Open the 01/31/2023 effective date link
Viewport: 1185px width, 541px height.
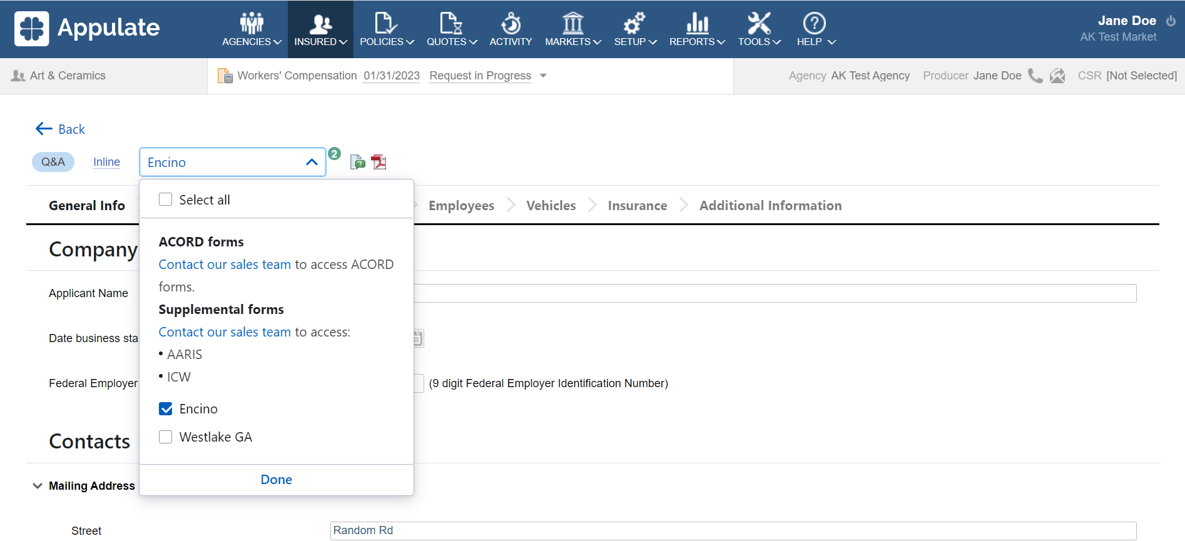tap(392, 76)
